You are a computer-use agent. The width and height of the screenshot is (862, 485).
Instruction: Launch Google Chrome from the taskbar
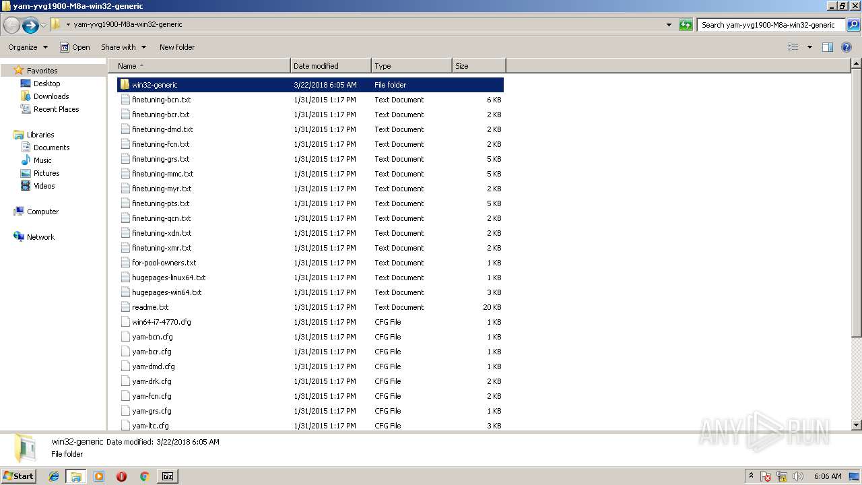tap(144, 476)
